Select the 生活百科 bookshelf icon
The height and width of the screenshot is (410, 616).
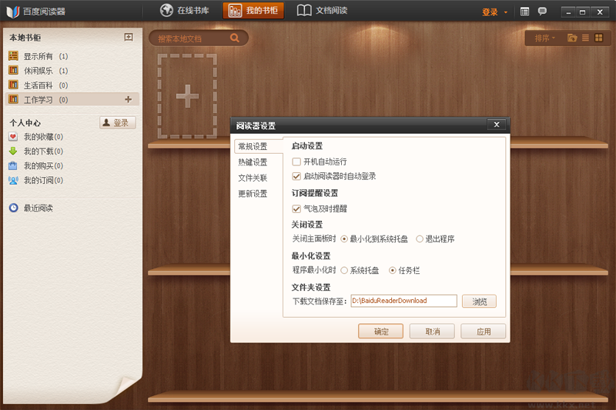click(13, 85)
